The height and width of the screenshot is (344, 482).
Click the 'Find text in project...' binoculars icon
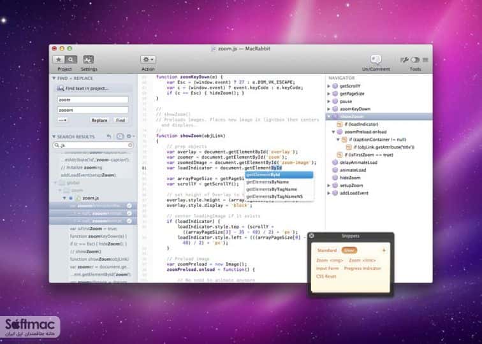tap(60, 89)
